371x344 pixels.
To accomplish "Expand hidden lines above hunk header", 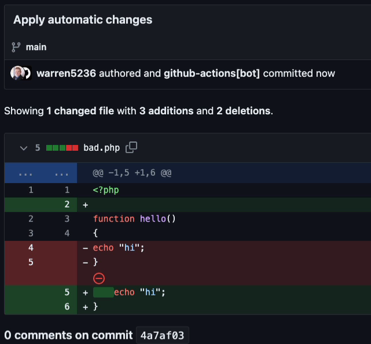I will [41, 173].
